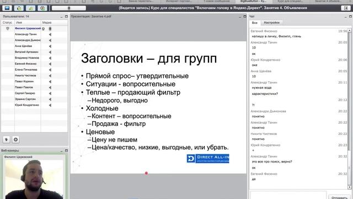
Task: Toggle audio icon for Александр Танин
Action: [50, 34]
